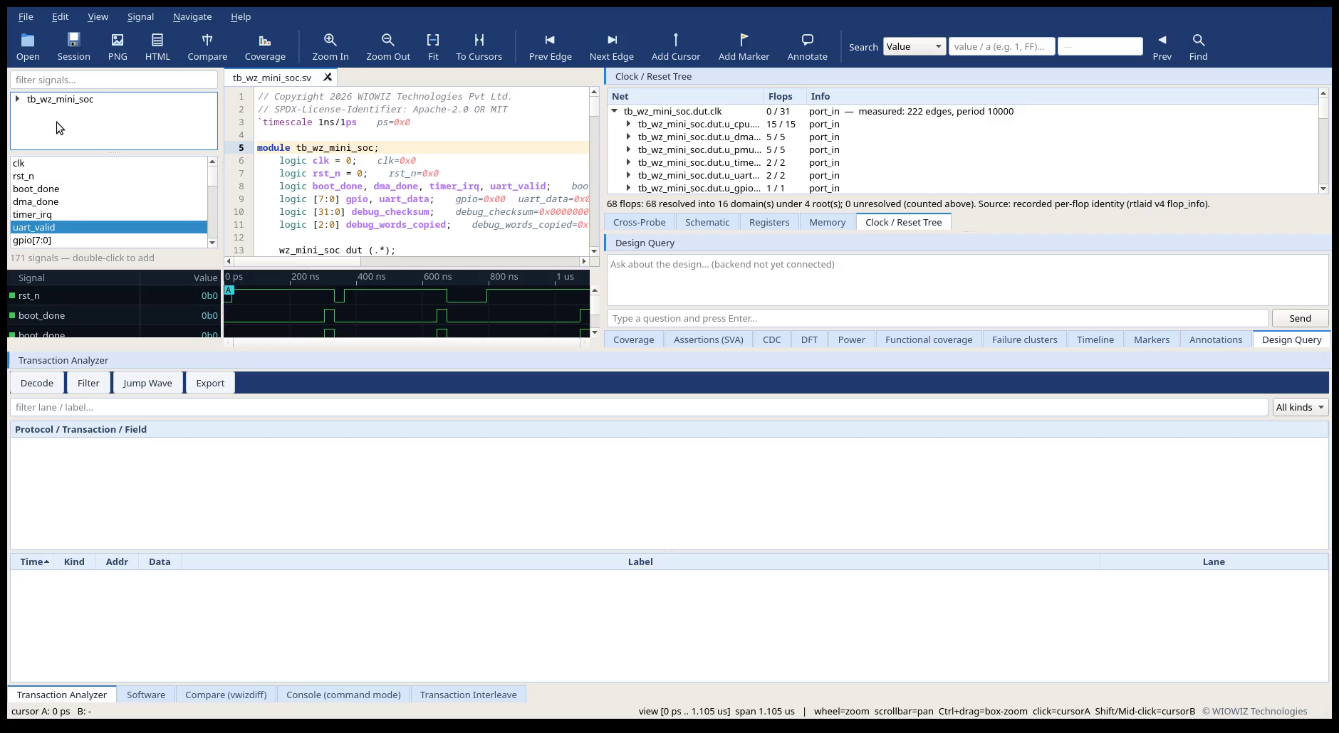Open the All kinds filter dropdown
The height and width of the screenshot is (733, 1339).
[x=1301, y=407]
